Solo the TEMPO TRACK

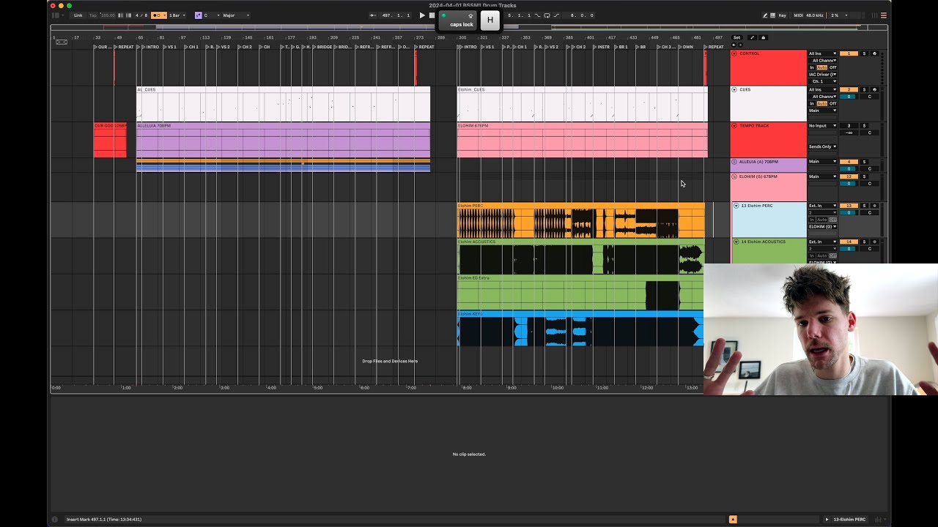click(864, 126)
